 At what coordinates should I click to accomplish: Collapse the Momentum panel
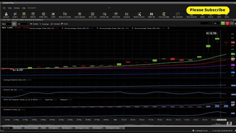pos(3,110)
